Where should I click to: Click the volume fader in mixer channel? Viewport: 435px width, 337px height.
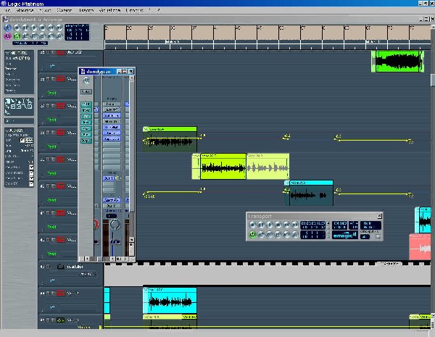coord(115,242)
